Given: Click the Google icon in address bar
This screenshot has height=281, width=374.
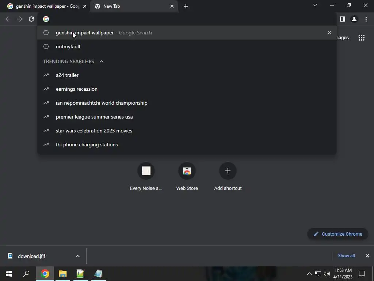Looking at the screenshot, I should coord(46,19).
